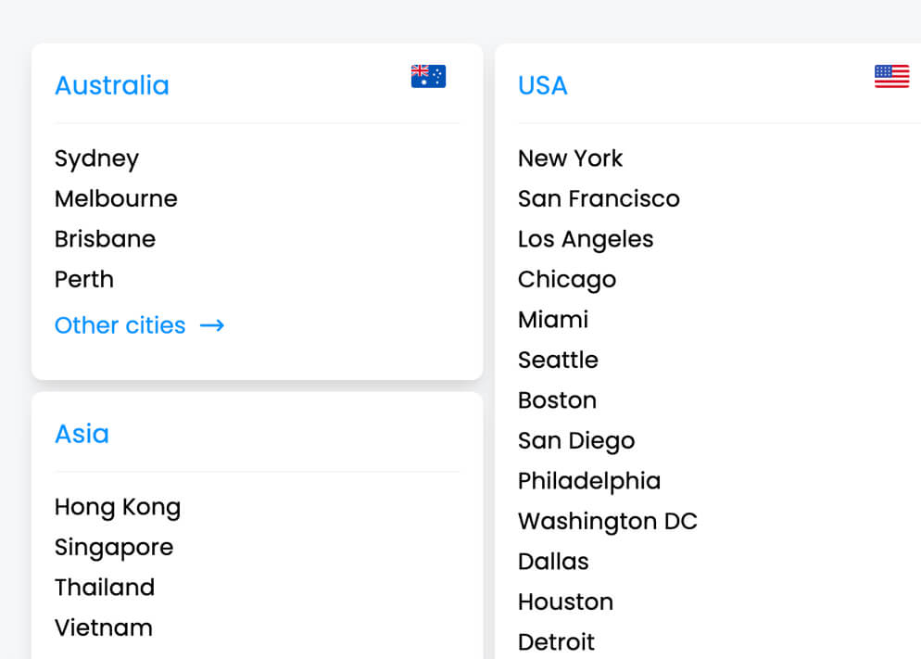Open the San Francisco city link
The width and height of the screenshot is (921, 659).
point(599,198)
